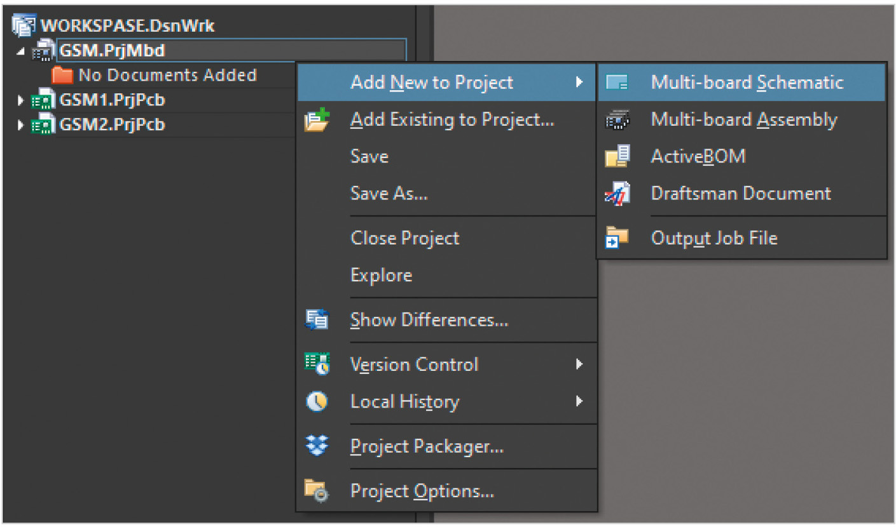Click the Project Options folder-gear icon
Screen dimensions: 896x527
click(x=317, y=491)
